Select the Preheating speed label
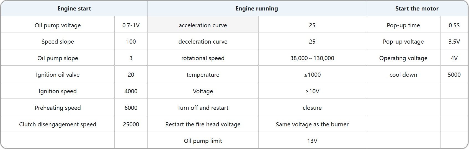 58,108
